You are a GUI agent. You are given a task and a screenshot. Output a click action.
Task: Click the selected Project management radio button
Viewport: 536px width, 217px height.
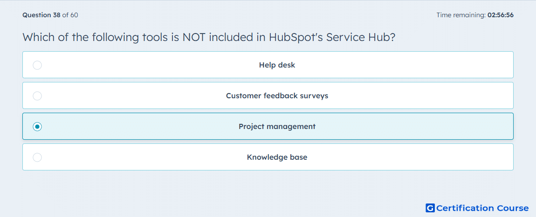pyautogui.click(x=37, y=127)
